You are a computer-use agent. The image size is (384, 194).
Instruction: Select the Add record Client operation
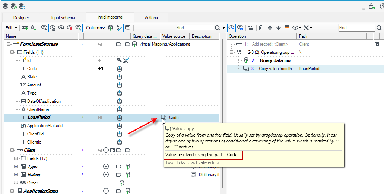270,44
